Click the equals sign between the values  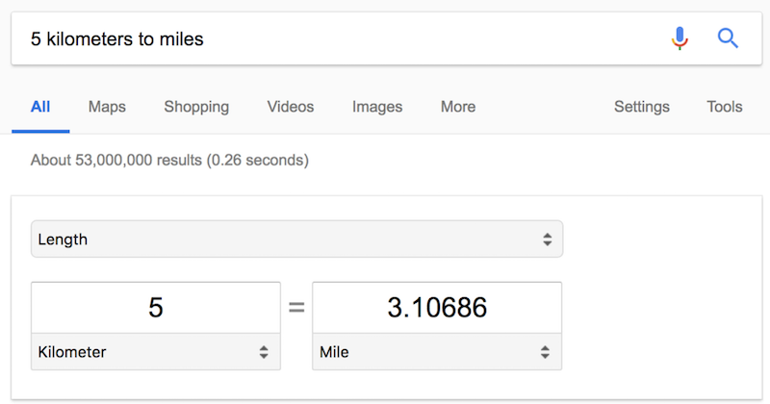pos(296,308)
